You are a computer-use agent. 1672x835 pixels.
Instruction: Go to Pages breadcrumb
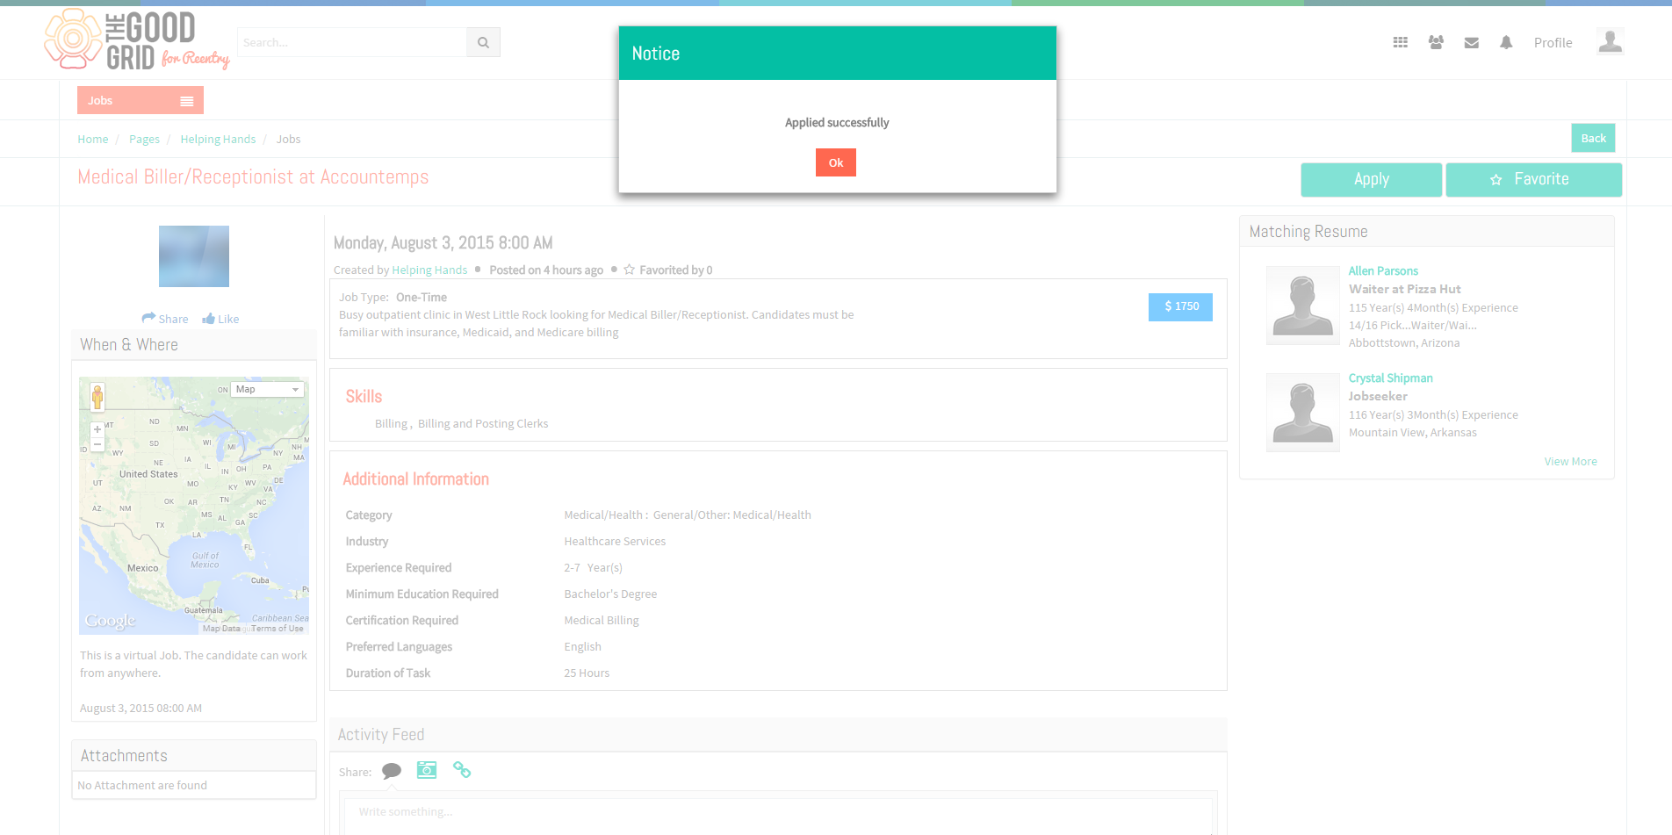point(144,139)
